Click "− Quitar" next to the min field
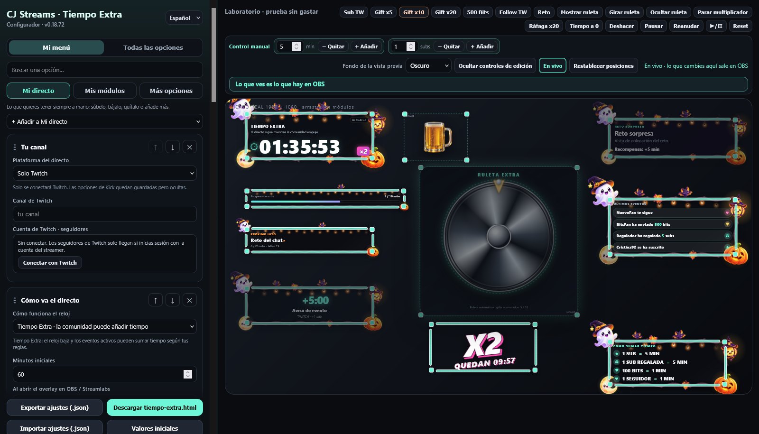The image size is (759, 434). point(333,46)
